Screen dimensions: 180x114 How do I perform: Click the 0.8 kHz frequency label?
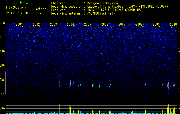[x=2, y=80]
